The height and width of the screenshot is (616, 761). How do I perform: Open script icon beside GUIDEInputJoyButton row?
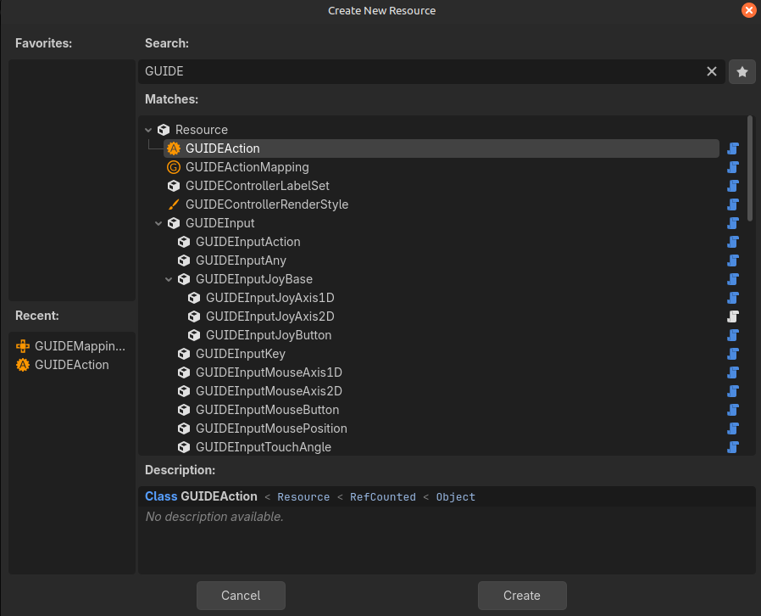tap(733, 335)
